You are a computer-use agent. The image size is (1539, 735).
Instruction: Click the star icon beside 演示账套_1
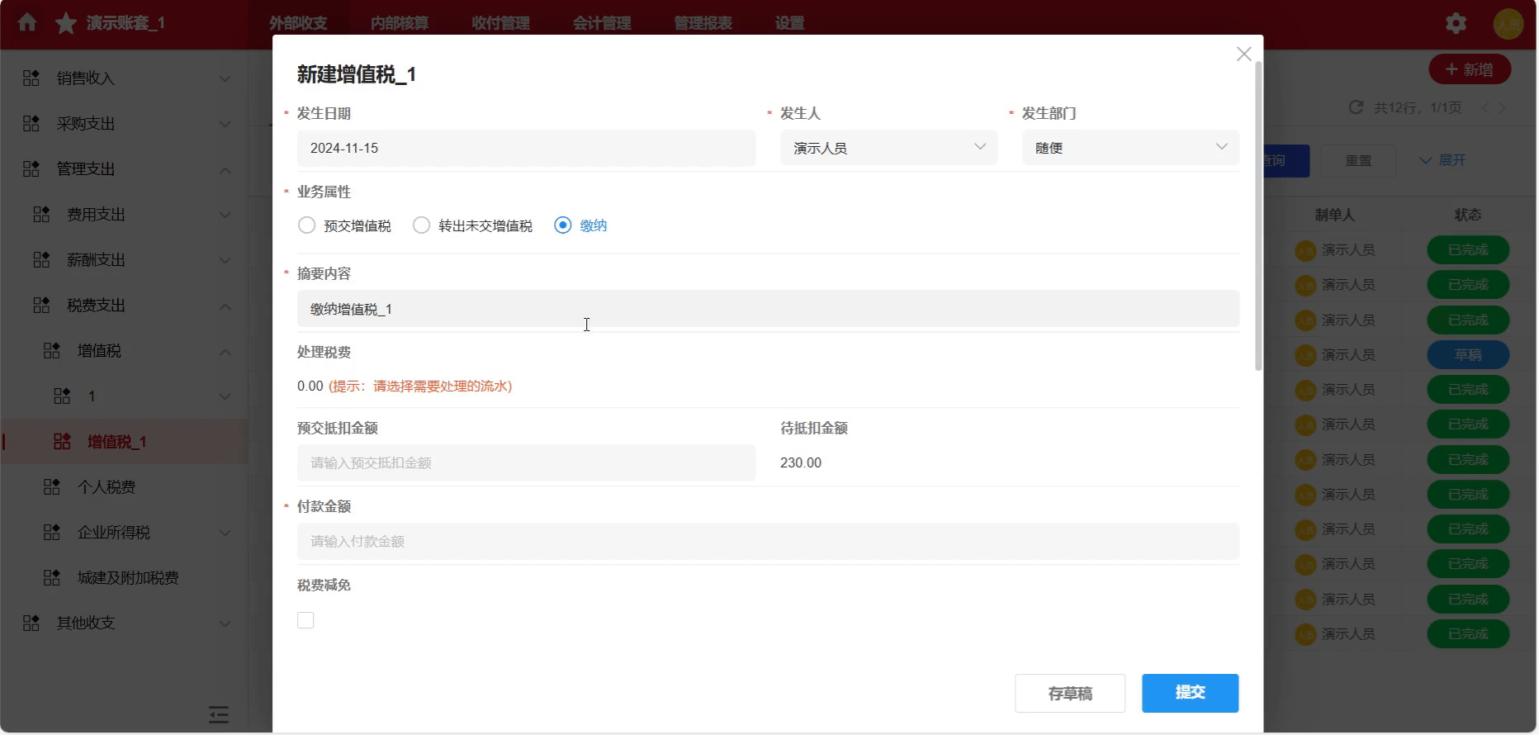[65, 23]
